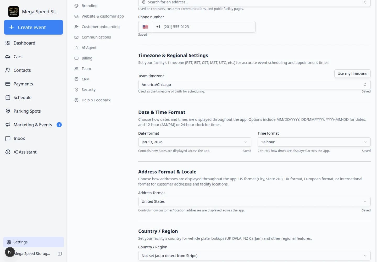The image size is (377, 262).
Task: Click the CRM icon
Action: (x=76, y=79)
